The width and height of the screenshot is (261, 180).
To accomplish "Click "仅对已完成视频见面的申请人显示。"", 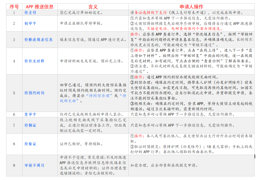I will pos(92,114).
